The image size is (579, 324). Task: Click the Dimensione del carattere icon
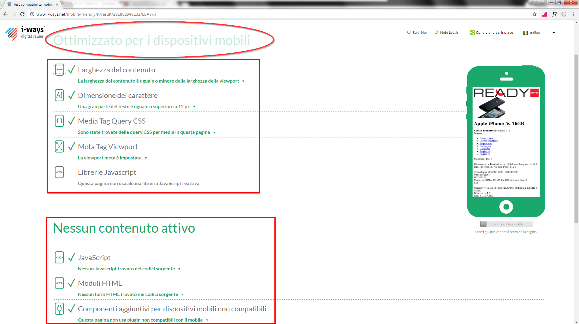click(59, 95)
